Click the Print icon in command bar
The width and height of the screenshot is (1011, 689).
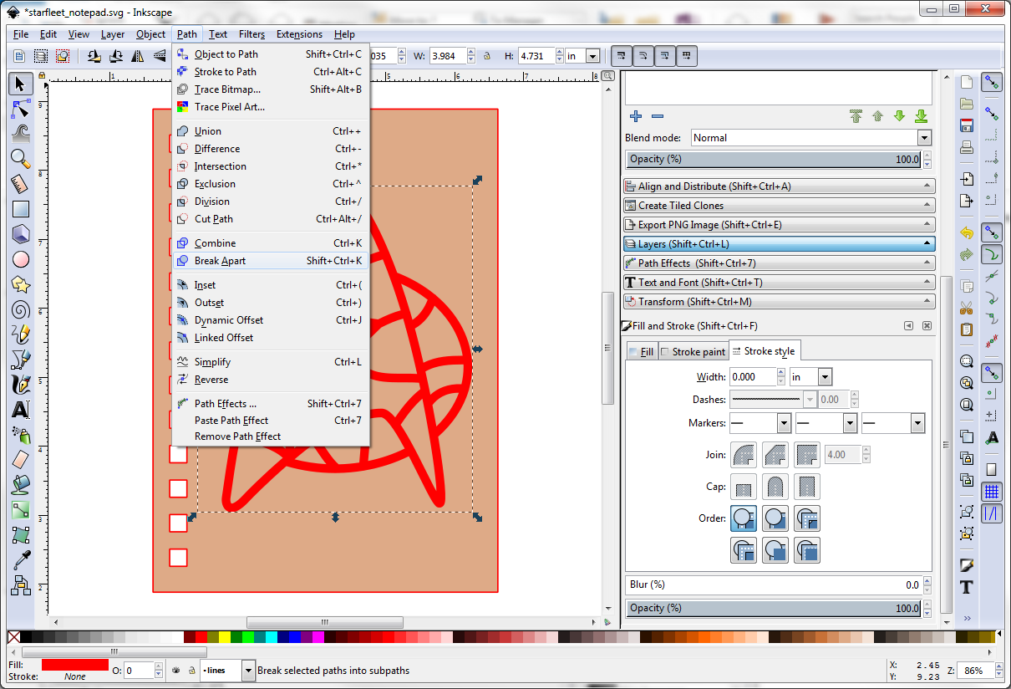(x=967, y=147)
